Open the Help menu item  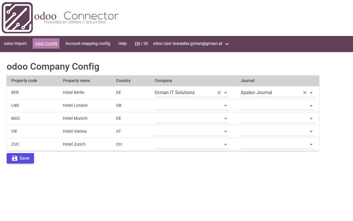point(122,43)
